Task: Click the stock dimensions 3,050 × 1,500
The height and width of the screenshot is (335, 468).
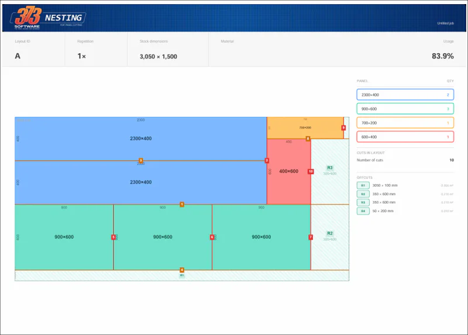Action: pyautogui.click(x=158, y=57)
